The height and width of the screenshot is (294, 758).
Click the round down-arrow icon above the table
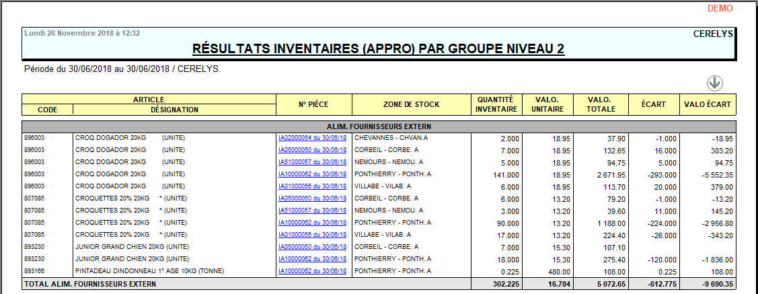pyautogui.click(x=715, y=83)
